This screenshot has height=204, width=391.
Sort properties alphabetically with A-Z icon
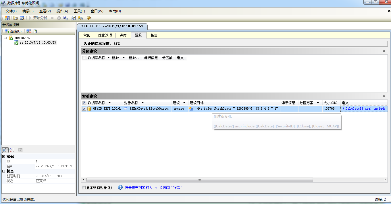[12, 150]
